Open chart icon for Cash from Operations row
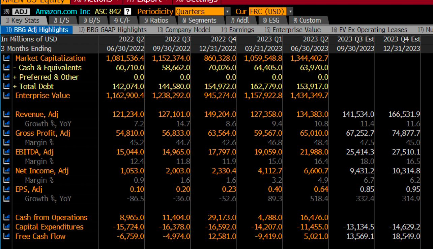The image size is (433, 249). (6, 218)
